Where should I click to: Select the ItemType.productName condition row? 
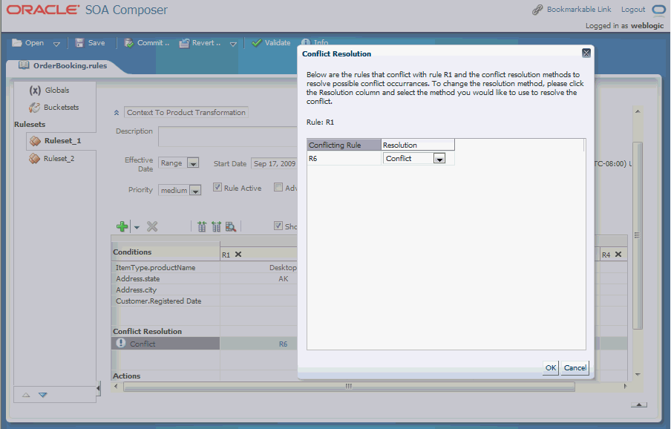click(x=166, y=268)
